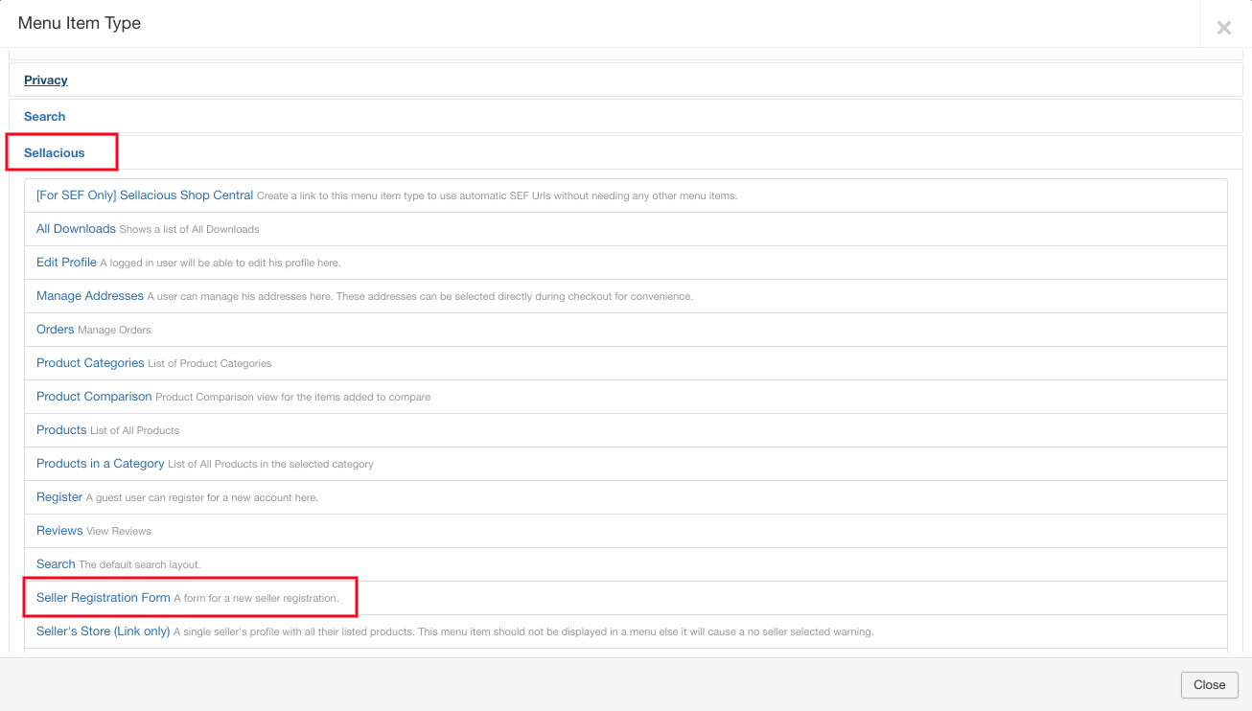Click 'Shows a list of All Downloads' text

tap(190, 230)
